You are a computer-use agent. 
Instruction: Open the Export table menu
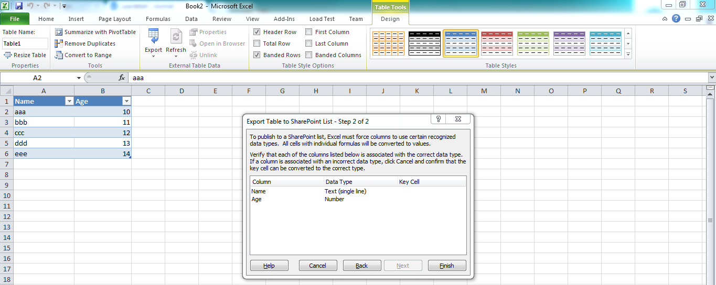point(154,43)
